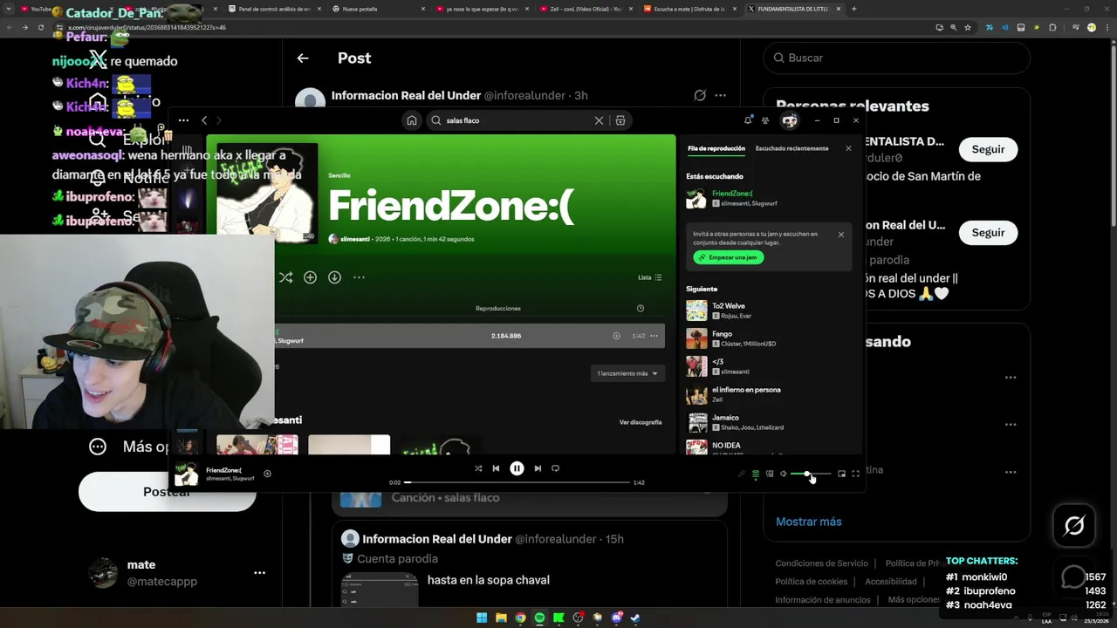This screenshot has width=1117, height=628.
Task: Add the now-playing song to liked songs
Action: (x=267, y=474)
